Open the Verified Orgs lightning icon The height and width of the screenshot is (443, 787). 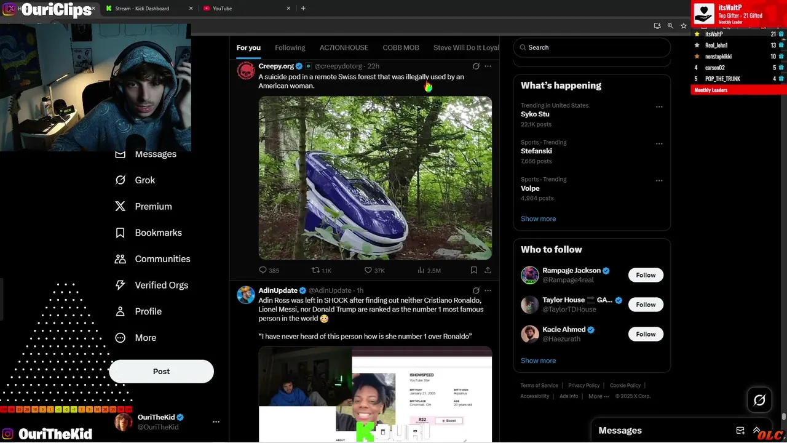point(121,285)
